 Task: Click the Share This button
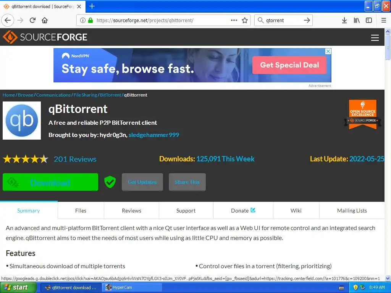coord(187,182)
